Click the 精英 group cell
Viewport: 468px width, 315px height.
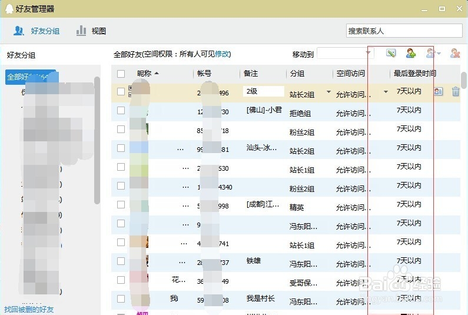(x=296, y=207)
